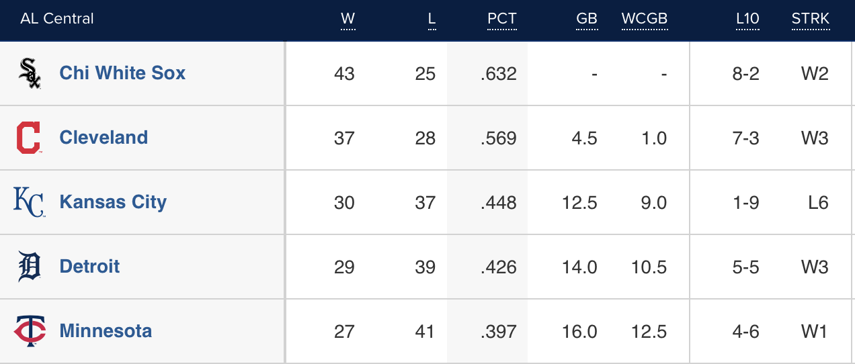Sort by PCT column header
This screenshot has width=855, height=364.
click(501, 19)
